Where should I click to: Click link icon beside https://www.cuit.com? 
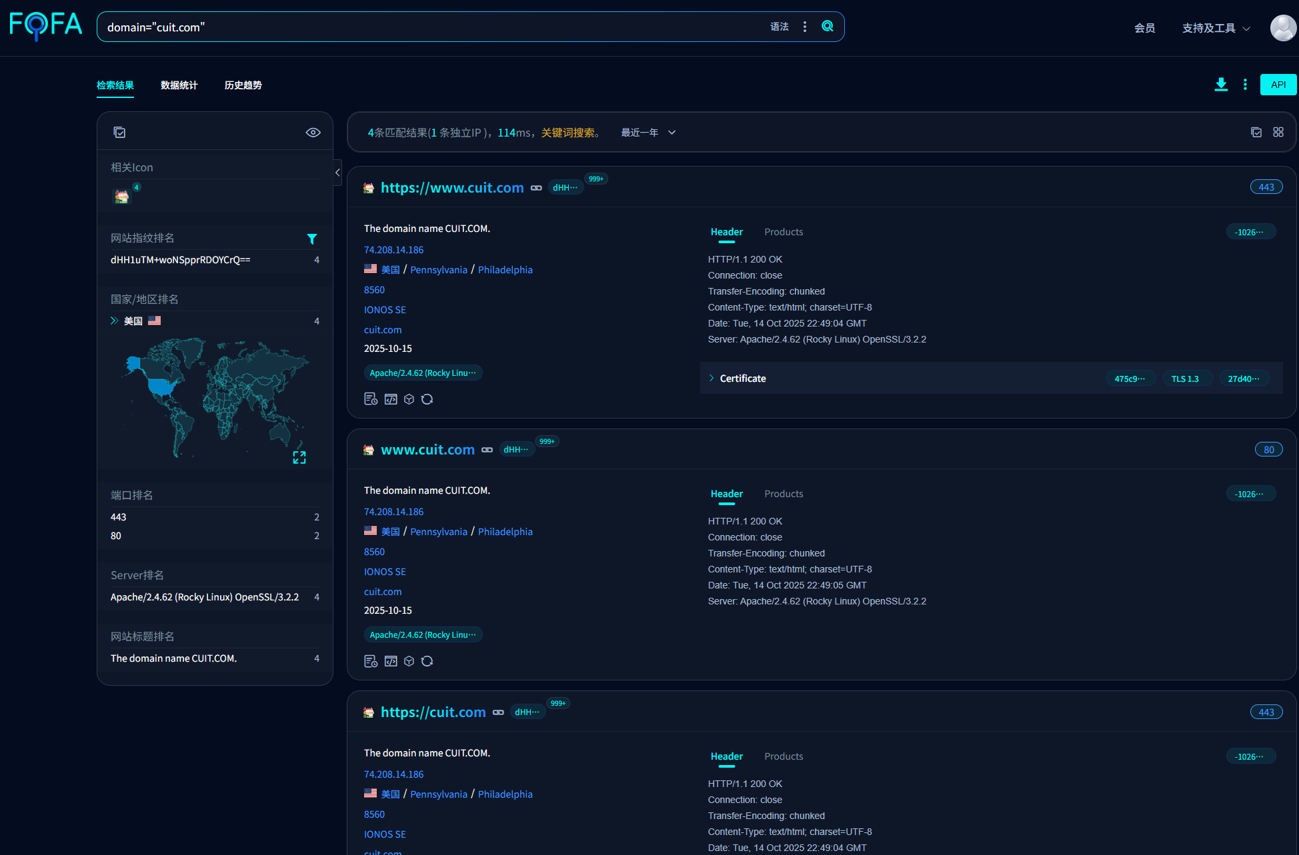point(536,188)
